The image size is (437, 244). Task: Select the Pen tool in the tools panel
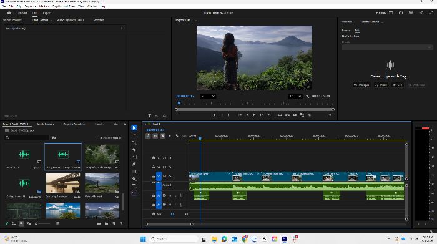point(134,164)
